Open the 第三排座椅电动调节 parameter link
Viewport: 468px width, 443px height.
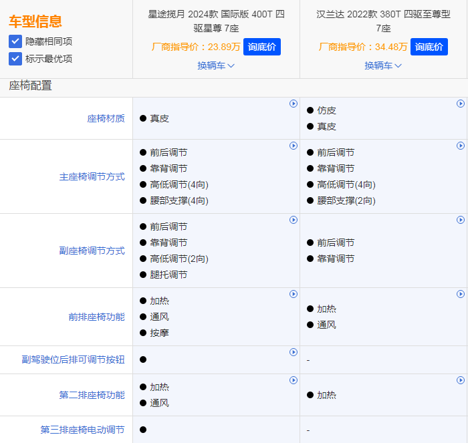tap(82, 430)
